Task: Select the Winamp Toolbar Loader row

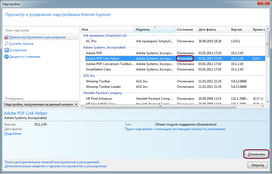Action: (x=103, y=87)
